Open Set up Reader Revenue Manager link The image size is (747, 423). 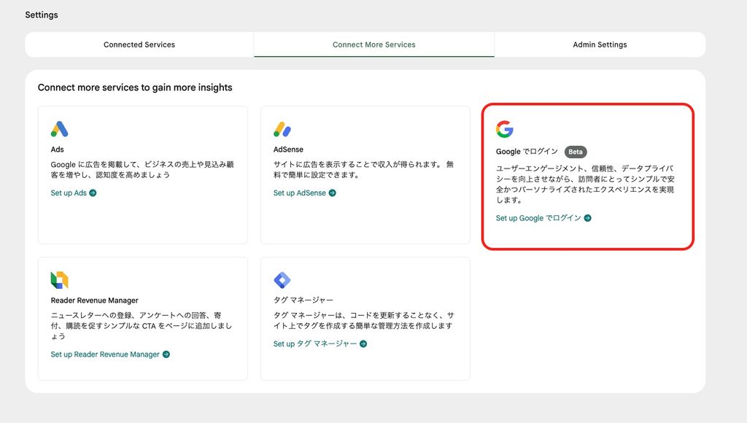tap(105, 354)
